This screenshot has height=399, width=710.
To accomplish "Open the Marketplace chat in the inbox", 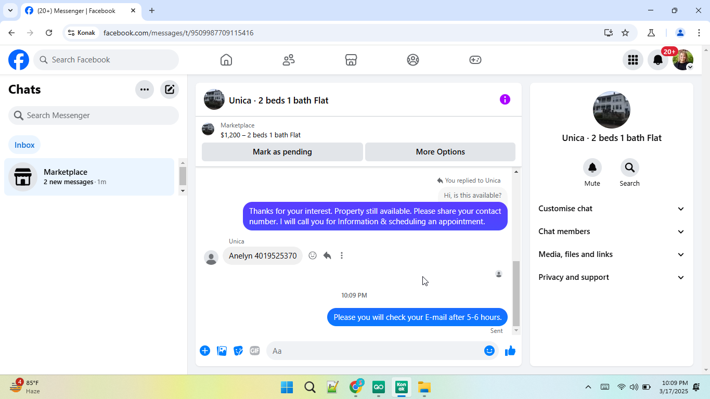I will coord(89,177).
